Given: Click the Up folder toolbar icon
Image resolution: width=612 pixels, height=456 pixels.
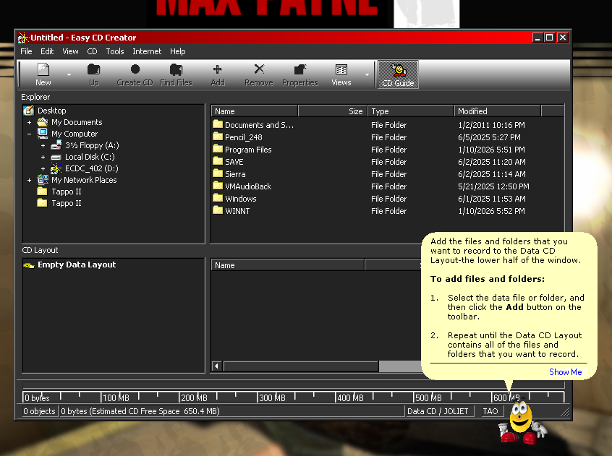Looking at the screenshot, I should tap(93, 74).
